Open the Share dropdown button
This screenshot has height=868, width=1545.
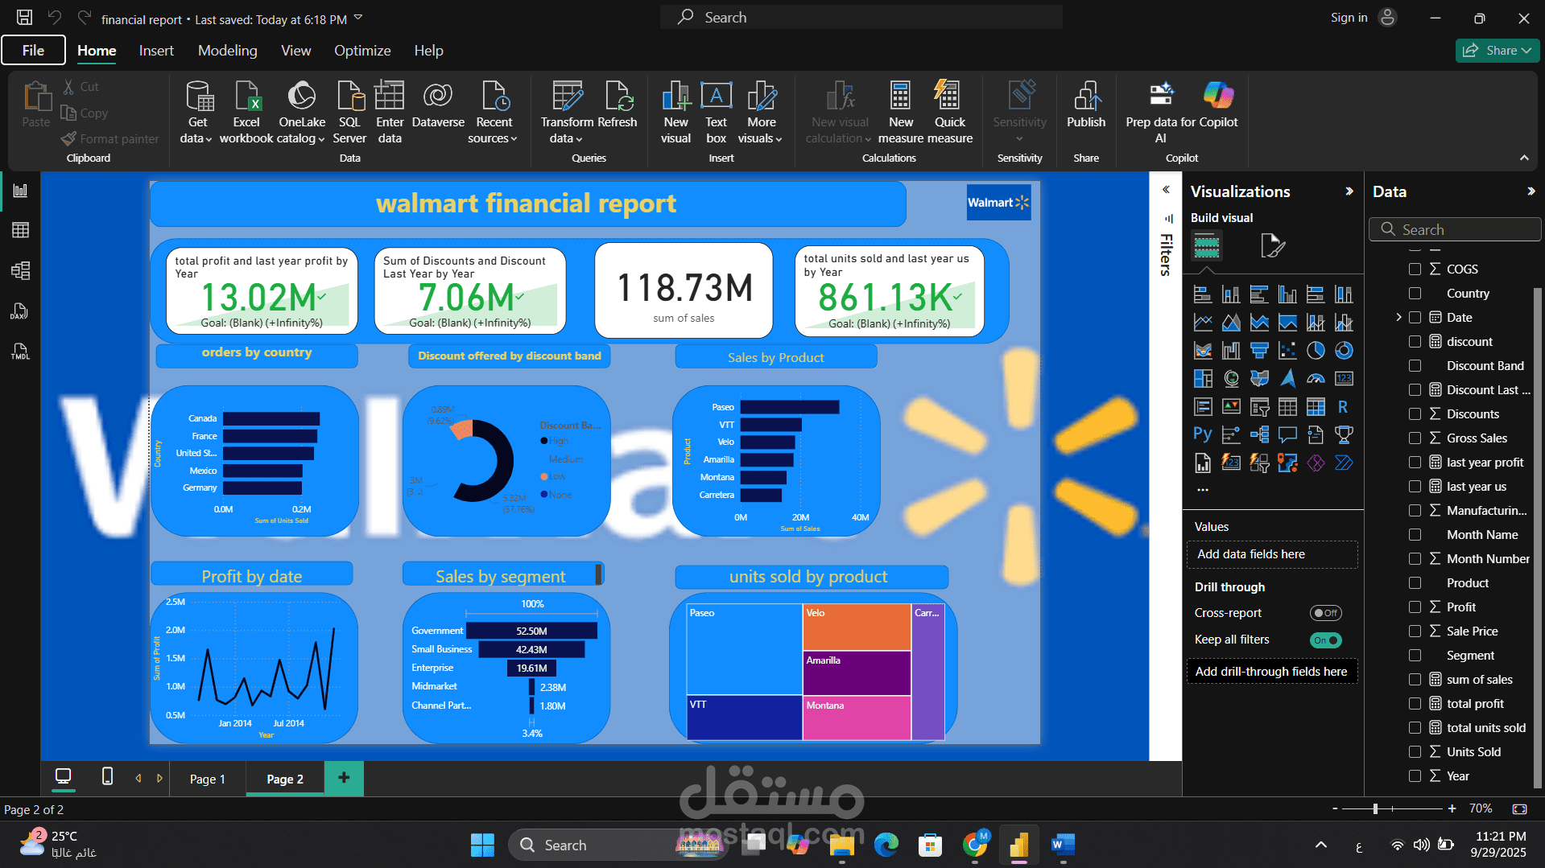(1497, 50)
